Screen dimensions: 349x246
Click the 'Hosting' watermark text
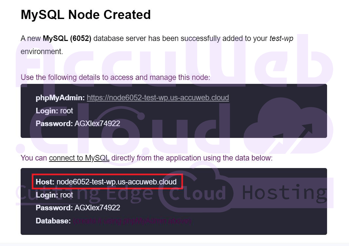284,193
